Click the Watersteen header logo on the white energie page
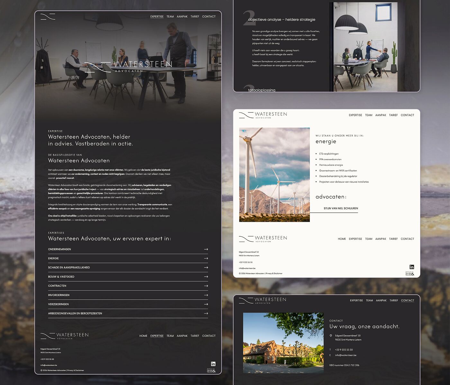 point(263,115)
